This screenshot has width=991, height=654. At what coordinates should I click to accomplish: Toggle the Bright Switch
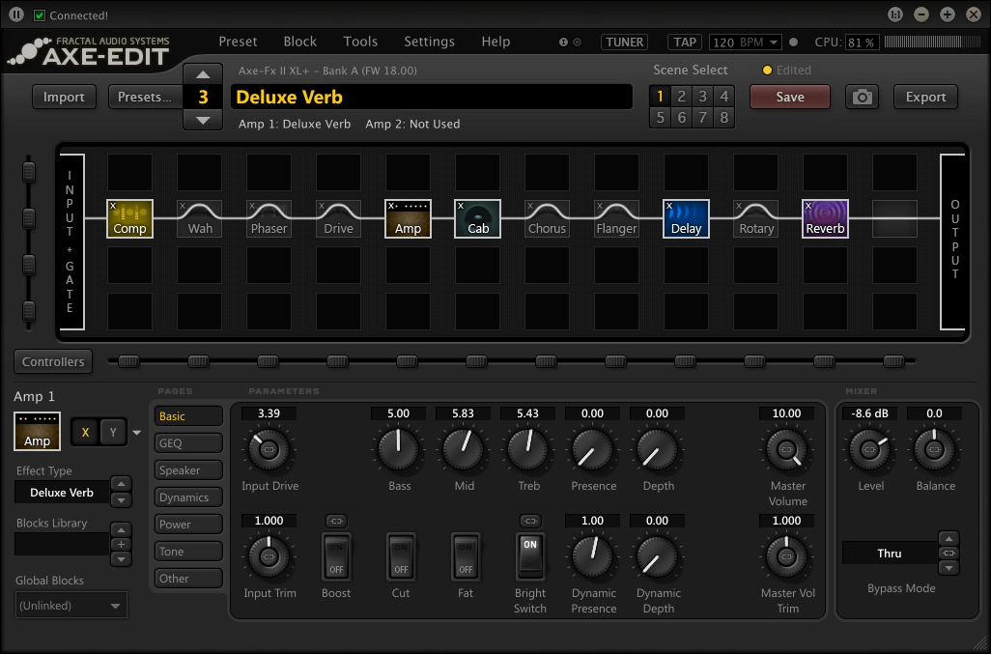tap(529, 556)
